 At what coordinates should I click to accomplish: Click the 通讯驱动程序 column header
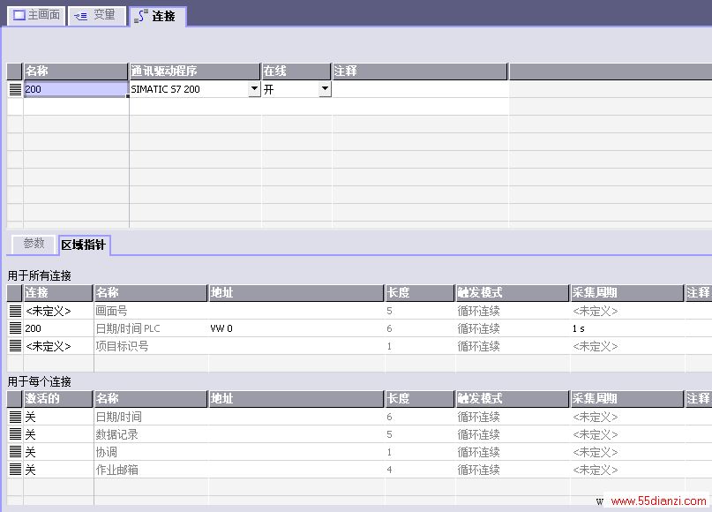[195, 72]
